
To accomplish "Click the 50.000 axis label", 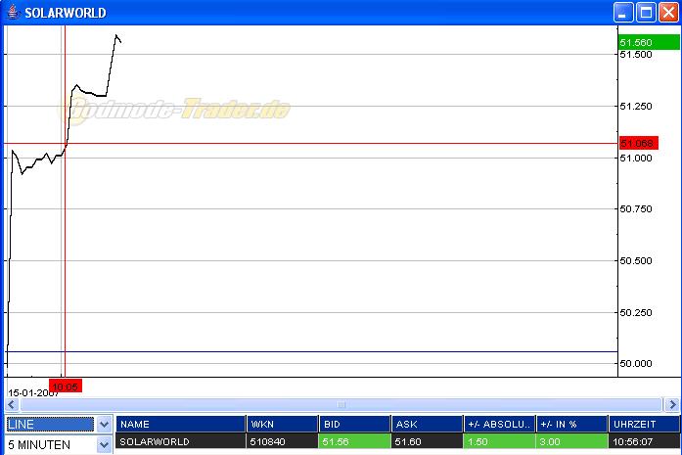I will tap(636, 363).
